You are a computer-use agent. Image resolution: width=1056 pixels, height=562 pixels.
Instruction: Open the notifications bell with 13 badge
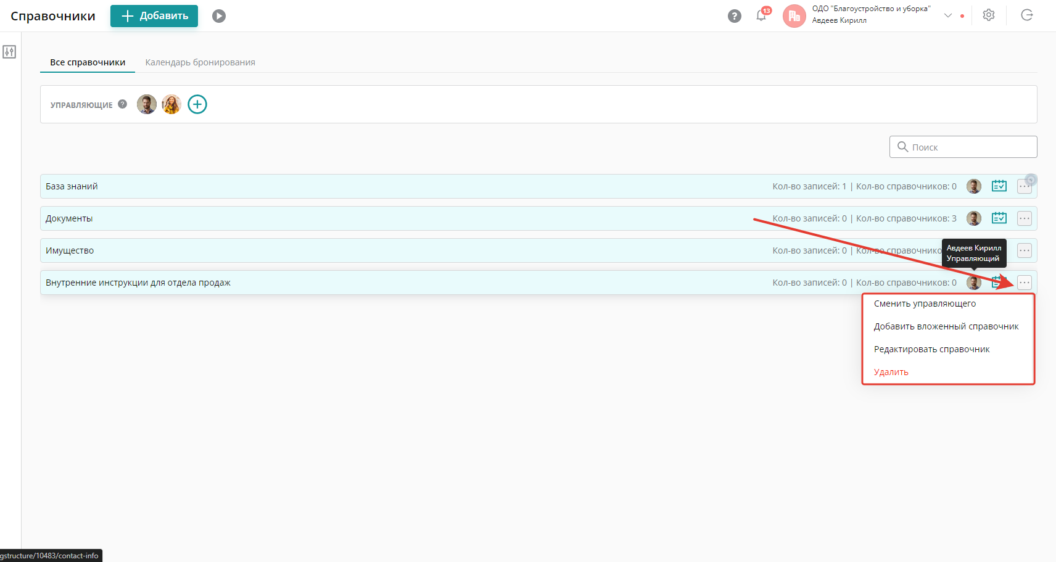click(762, 15)
